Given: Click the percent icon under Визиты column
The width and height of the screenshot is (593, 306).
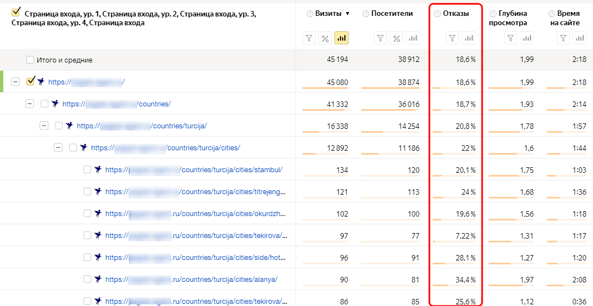Looking at the screenshot, I should click(x=325, y=38).
